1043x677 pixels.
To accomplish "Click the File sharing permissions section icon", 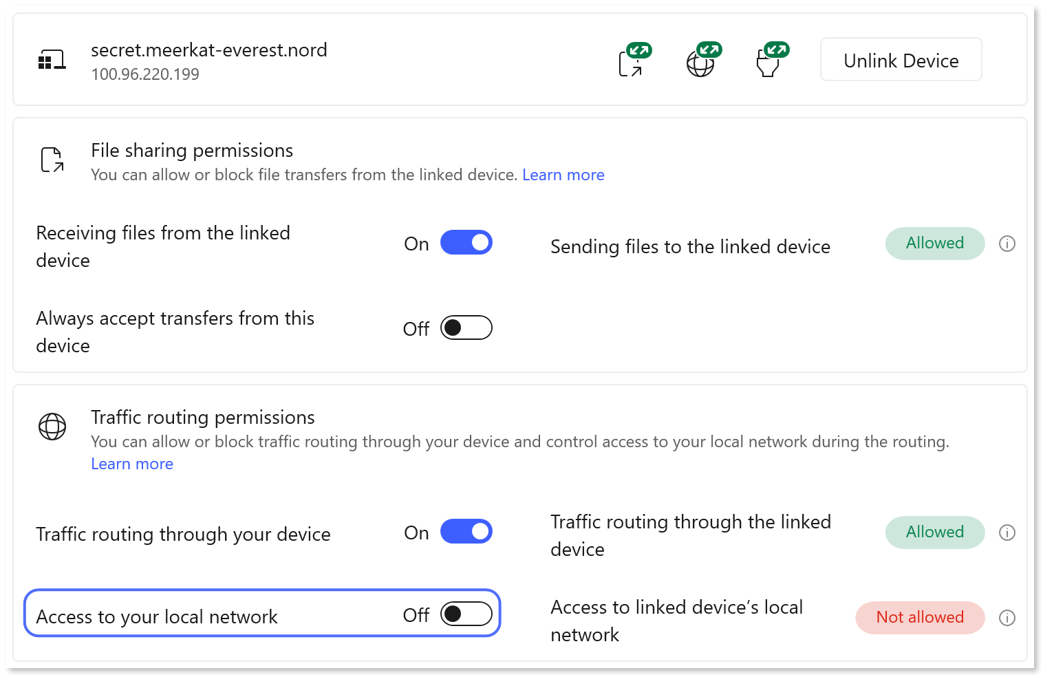I will (52, 160).
